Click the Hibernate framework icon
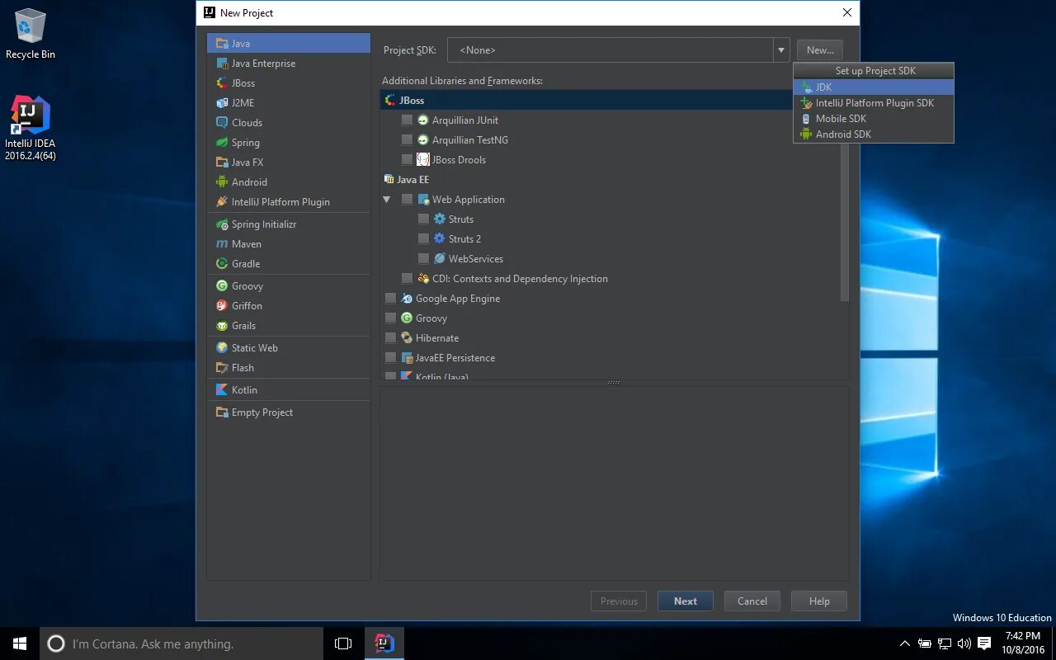The image size is (1056, 660). pos(407,338)
